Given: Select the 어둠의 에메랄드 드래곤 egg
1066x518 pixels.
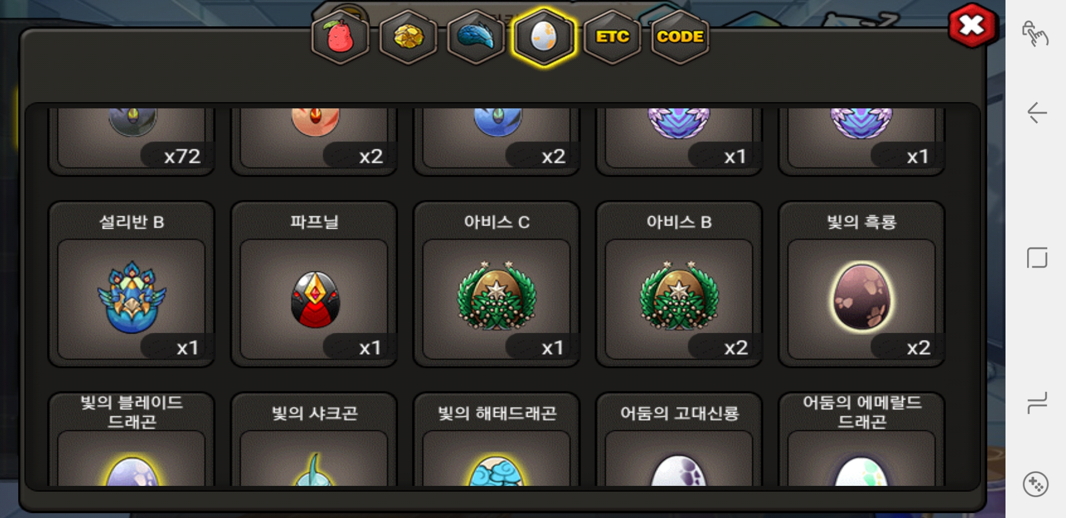Looking at the screenshot, I should (861, 439).
